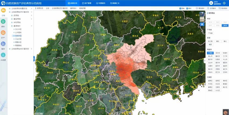Open the 资产管理 top tab

[x=86, y=3]
